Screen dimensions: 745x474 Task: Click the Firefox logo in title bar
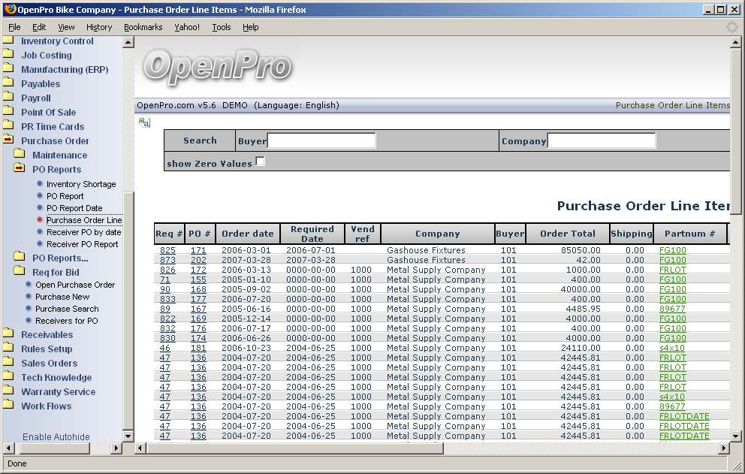click(x=10, y=9)
